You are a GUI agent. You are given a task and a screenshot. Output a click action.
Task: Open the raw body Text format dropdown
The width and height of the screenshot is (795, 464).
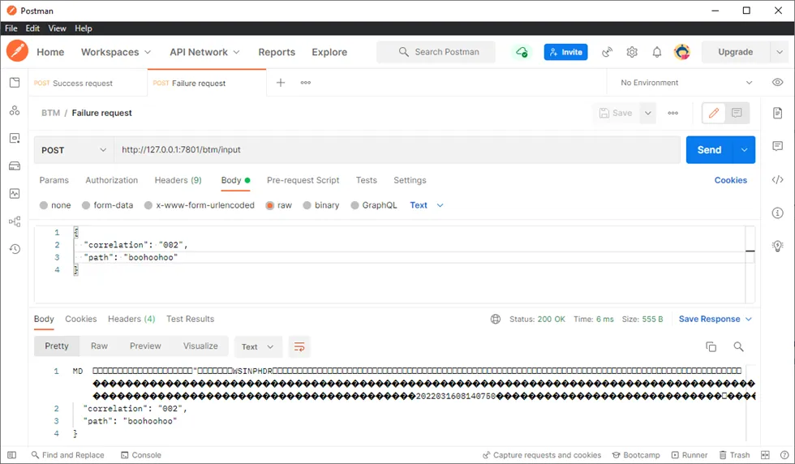(427, 205)
